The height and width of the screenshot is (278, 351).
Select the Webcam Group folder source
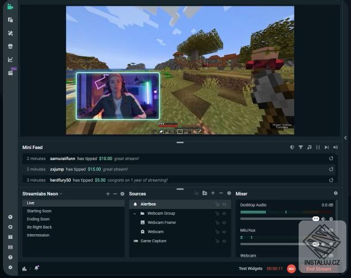pos(180,214)
